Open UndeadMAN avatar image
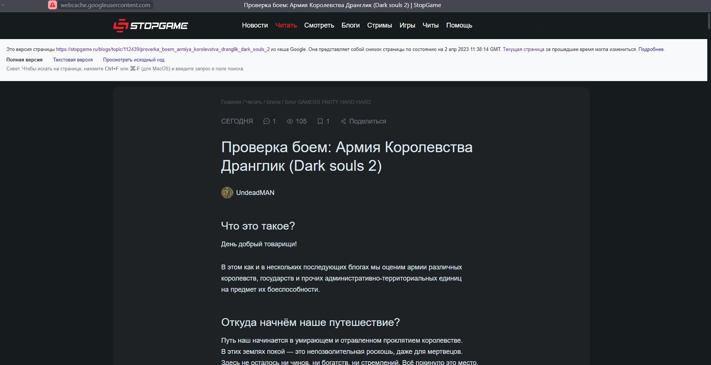This screenshot has height=365, width=711. [x=227, y=193]
